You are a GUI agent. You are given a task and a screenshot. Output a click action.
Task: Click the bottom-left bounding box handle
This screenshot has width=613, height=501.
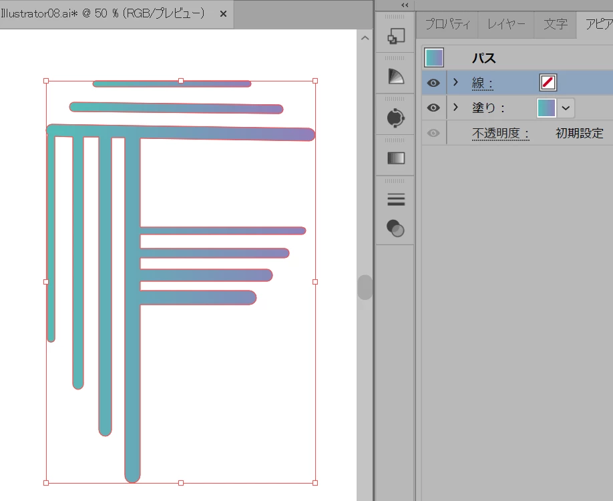46,483
